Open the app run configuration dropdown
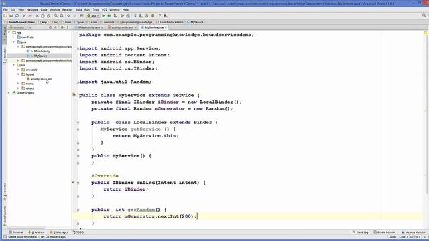Viewport: 429px width, 241px height. (93, 16)
